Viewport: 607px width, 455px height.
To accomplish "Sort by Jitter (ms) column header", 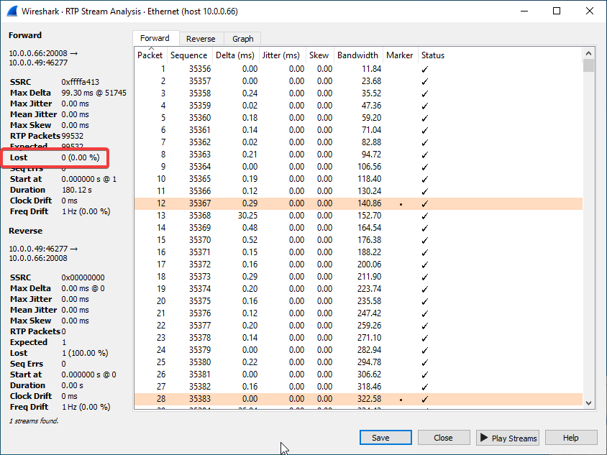I will [281, 55].
